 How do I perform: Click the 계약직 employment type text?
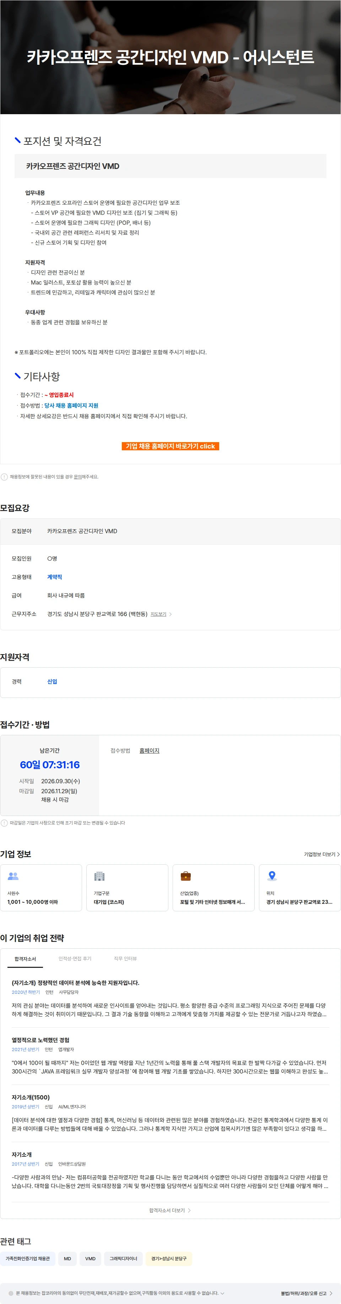click(x=55, y=577)
